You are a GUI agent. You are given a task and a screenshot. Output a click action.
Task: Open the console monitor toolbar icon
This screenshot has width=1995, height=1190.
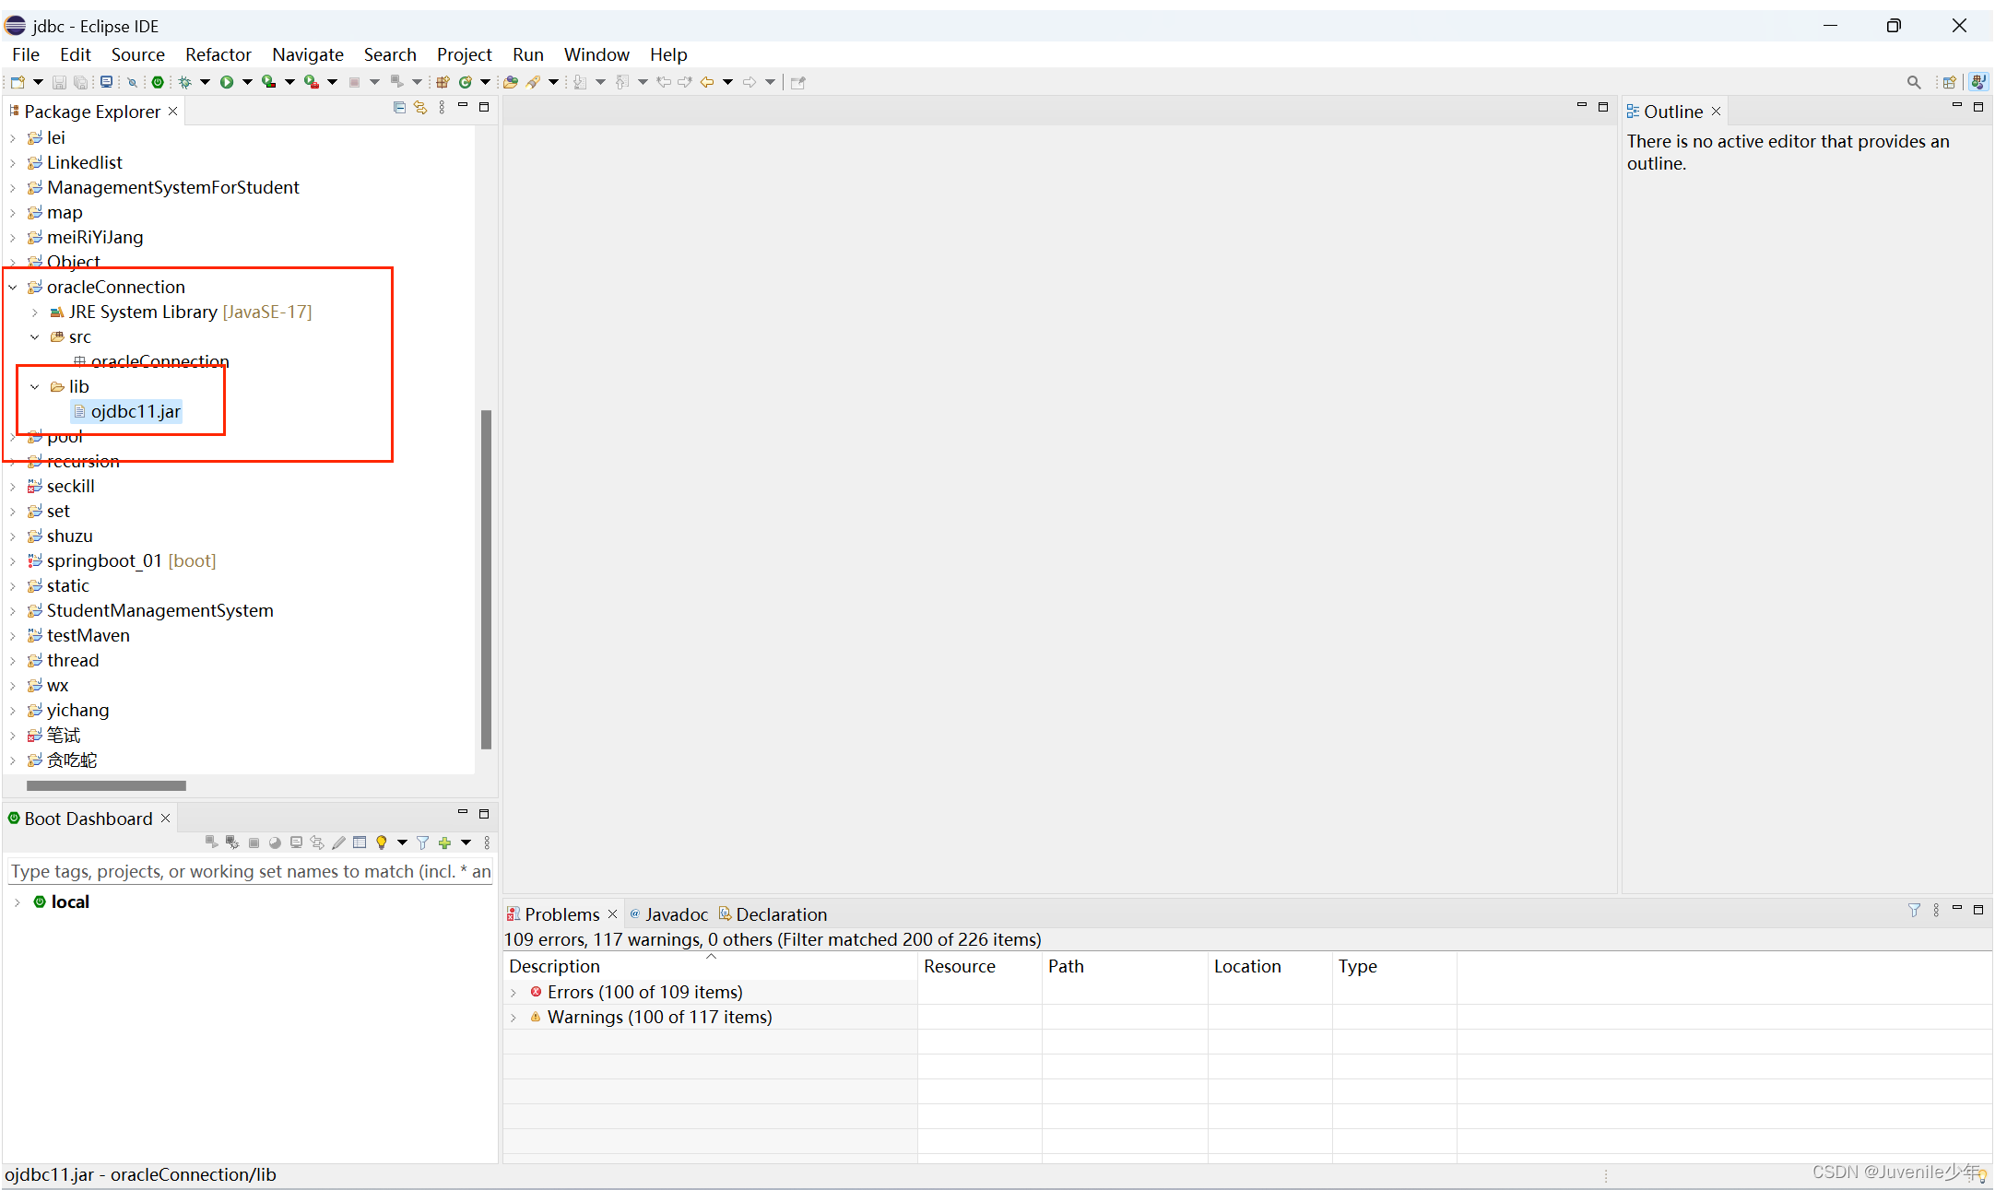(x=107, y=82)
